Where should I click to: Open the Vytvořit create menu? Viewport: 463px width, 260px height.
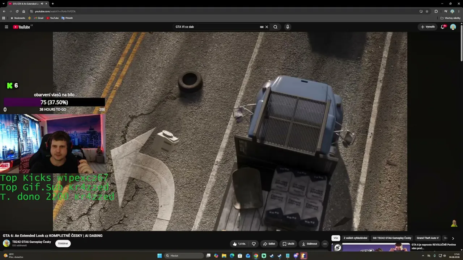[x=428, y=27]
